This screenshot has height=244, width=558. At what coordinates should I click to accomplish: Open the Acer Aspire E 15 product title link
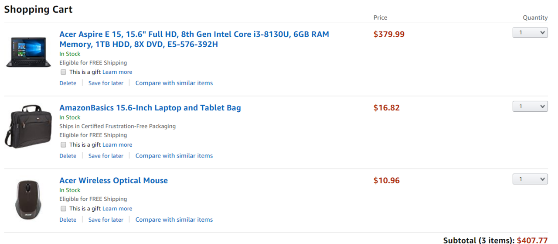point(194,39)
